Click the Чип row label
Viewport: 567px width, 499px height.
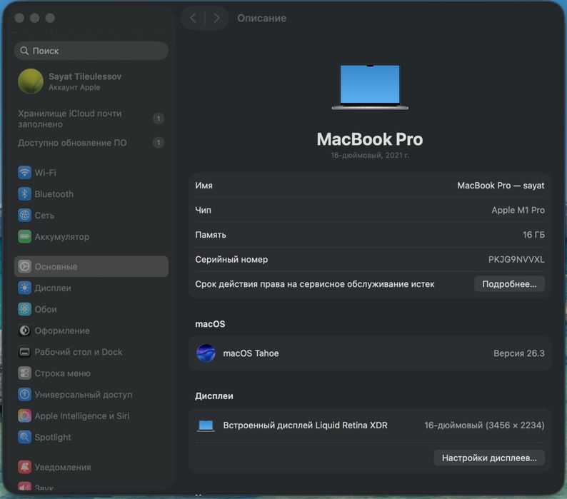[x=204, y=210]
